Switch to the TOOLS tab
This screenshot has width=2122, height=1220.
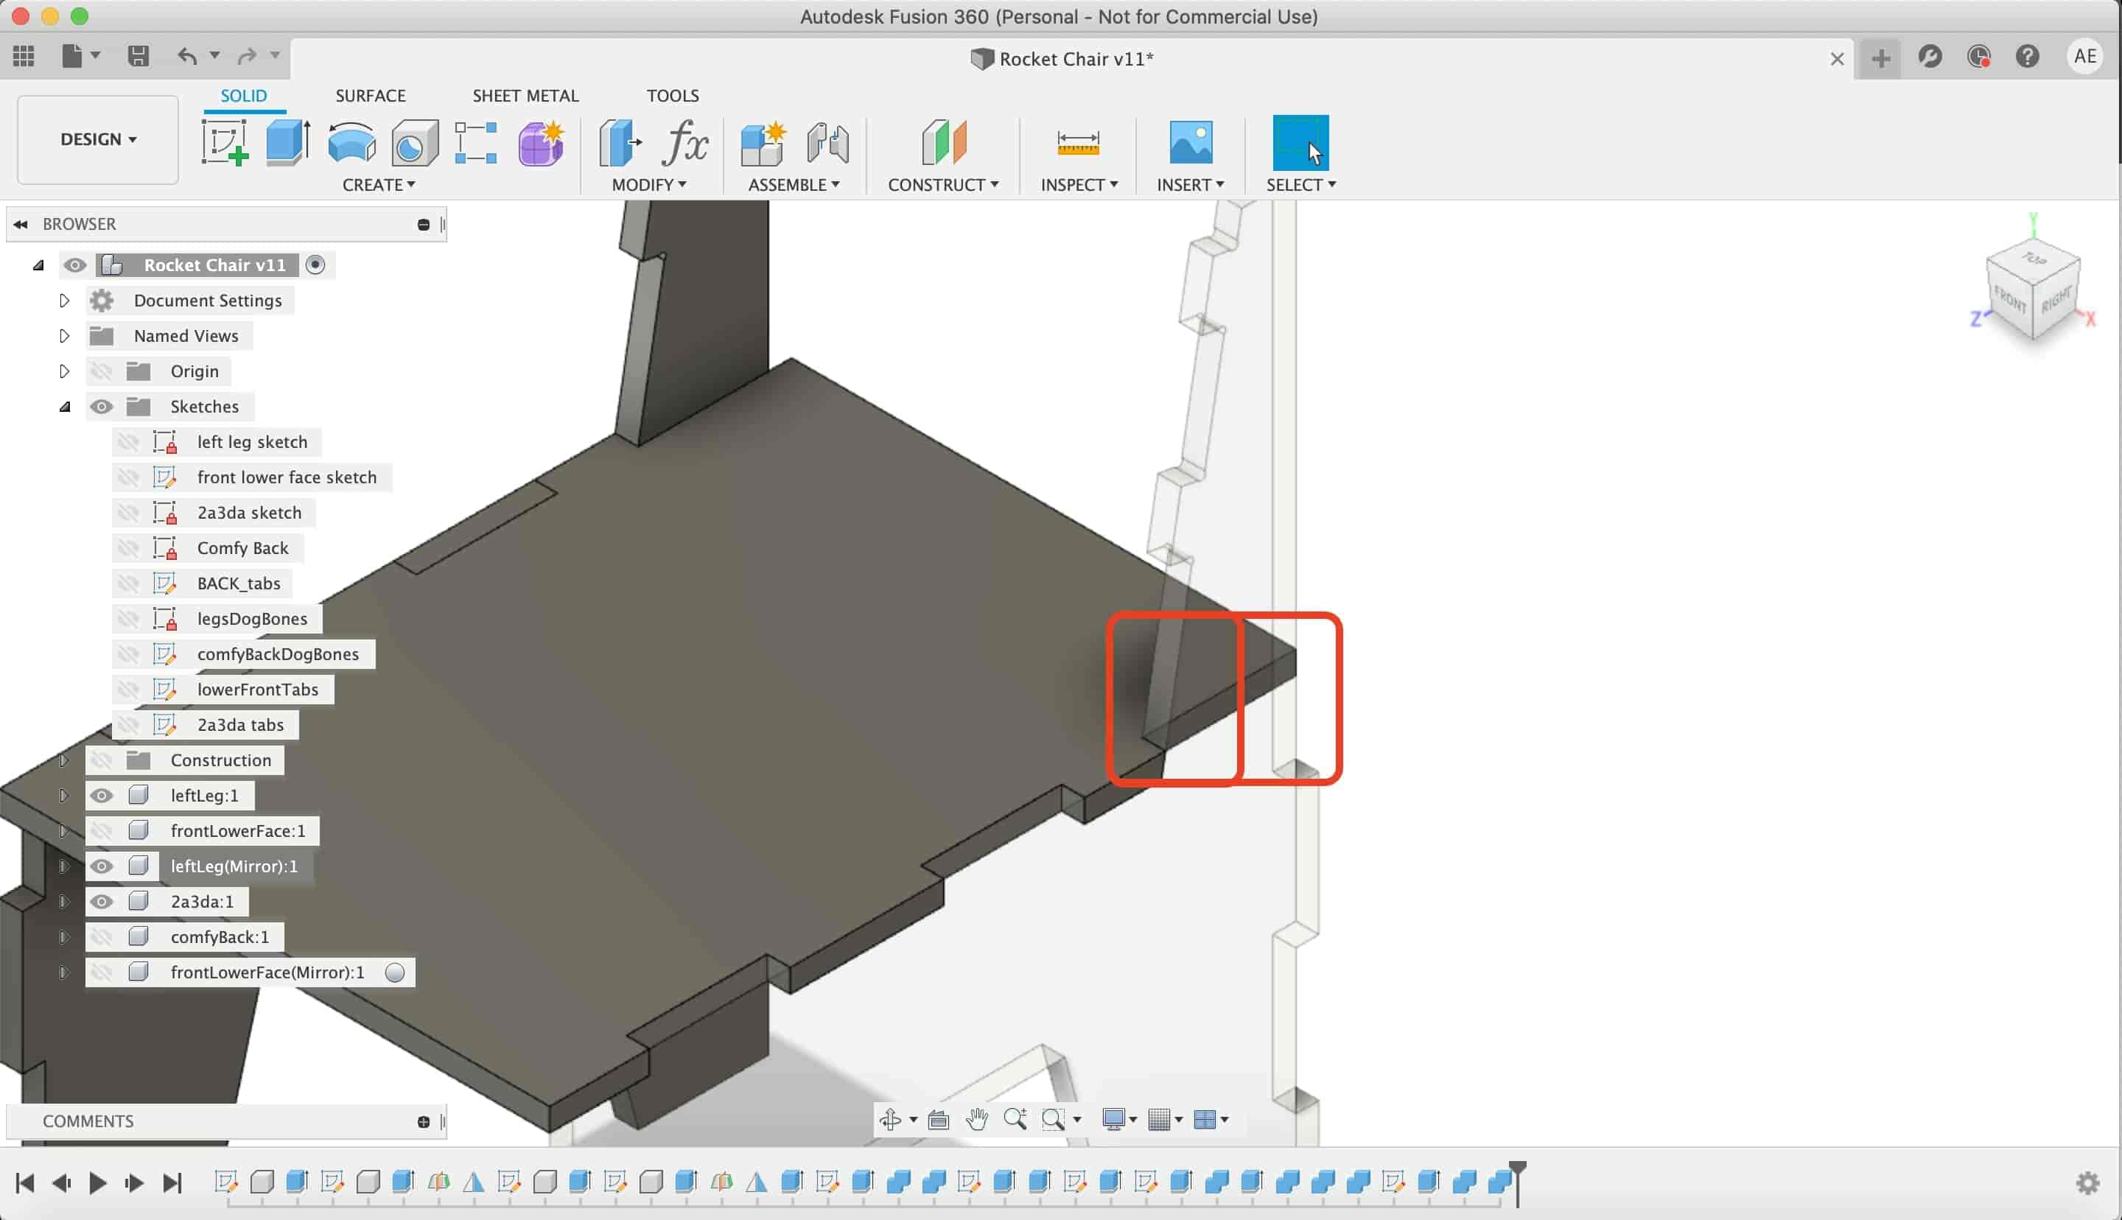point(673,96)
